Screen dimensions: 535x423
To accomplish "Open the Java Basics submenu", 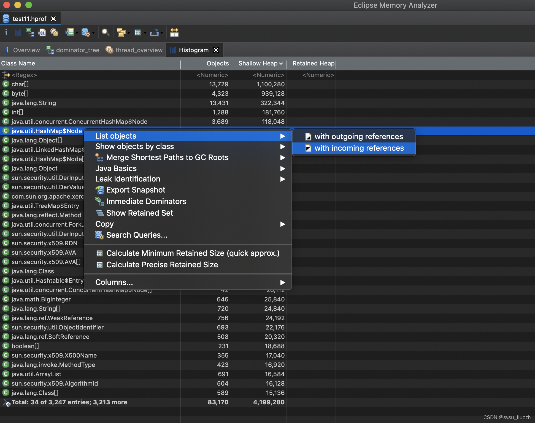I will pyautogui.click(x=188, y=169).
